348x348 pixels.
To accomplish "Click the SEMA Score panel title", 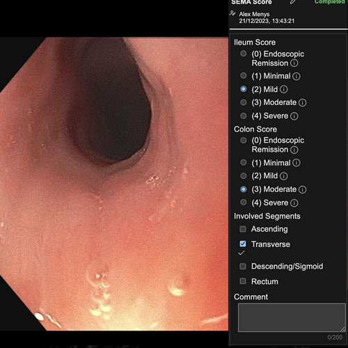I will pyautogui.click(x=251, y=2).
